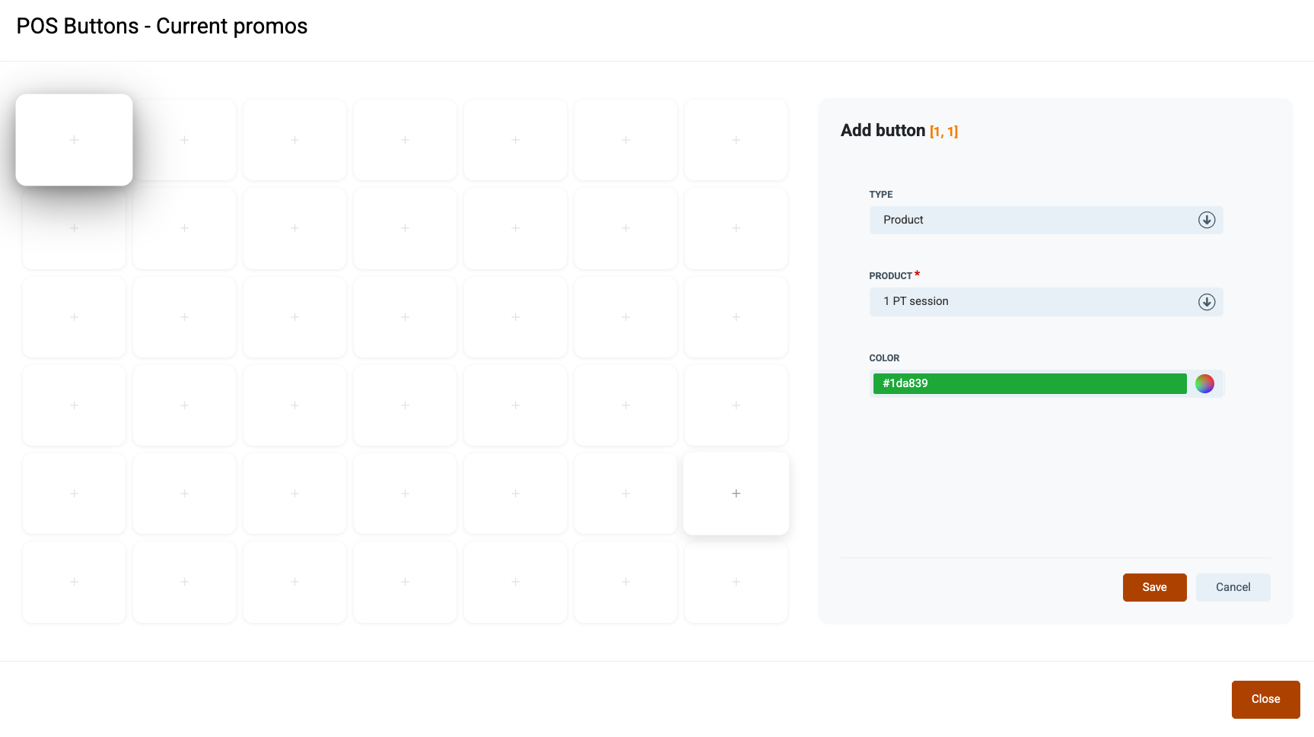
Task: Click the 'Add button' heading text
Action: click(883, 131)
